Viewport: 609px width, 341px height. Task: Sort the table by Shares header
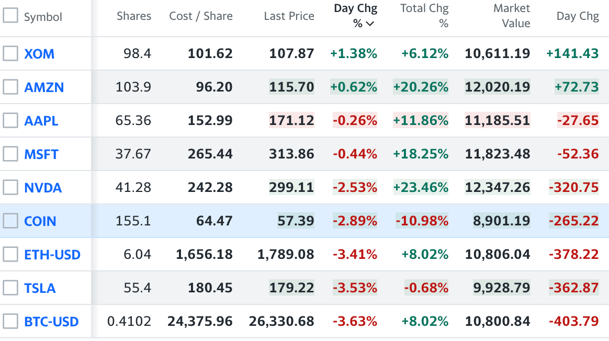coord(134,16)
